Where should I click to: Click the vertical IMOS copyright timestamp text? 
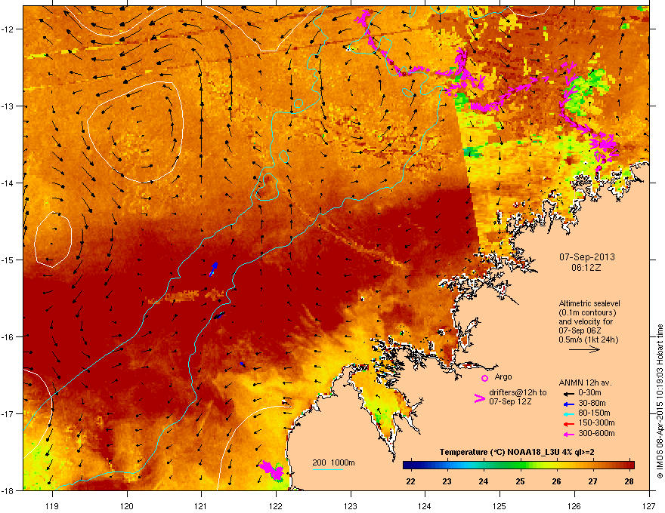pyautogui.click(x=660, y=401)
